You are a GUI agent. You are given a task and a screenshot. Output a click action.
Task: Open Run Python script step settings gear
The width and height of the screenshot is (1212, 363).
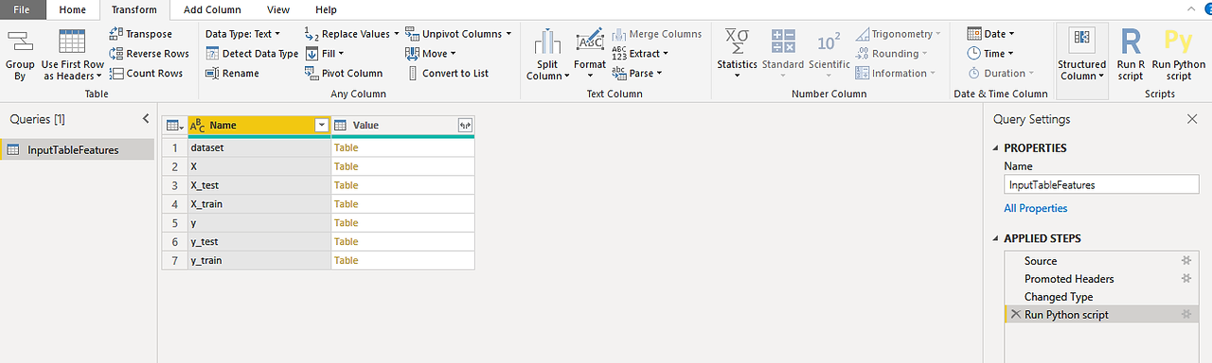[1185, 315]
